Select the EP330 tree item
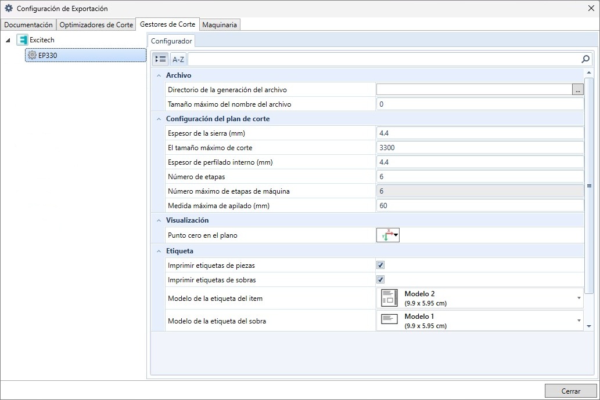Image resolution: width=600 pixels, height=400 pixels. pos(85,55)
